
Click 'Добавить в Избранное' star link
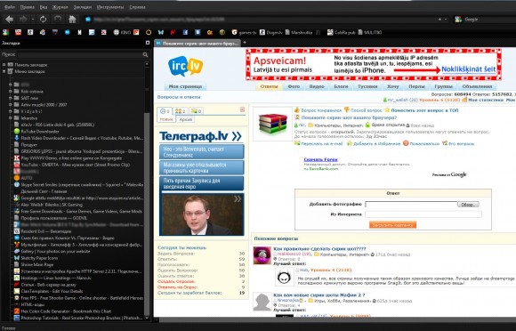374,143
